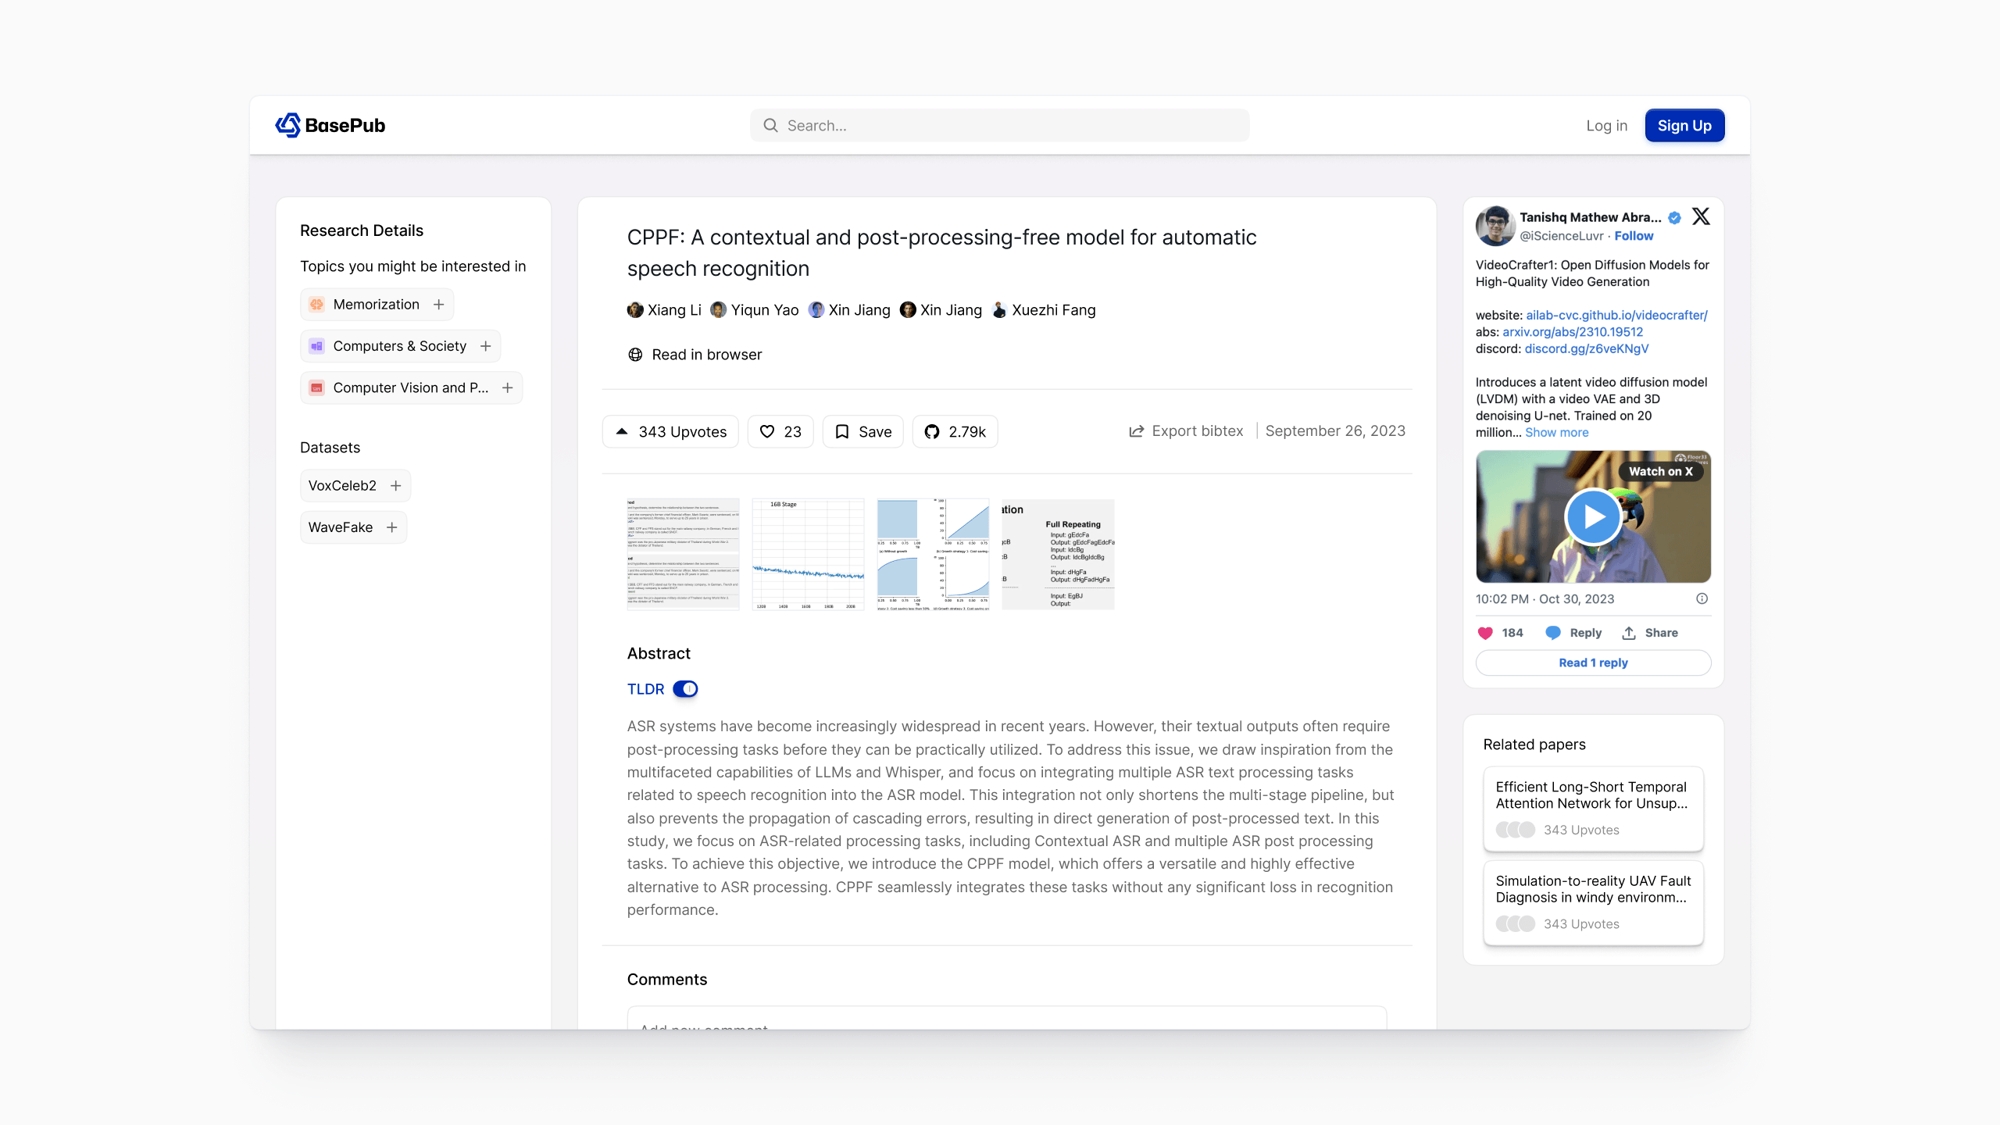Expand tweet text with Show more
2000x1125 pixels.
click(x=1556, y=432)
